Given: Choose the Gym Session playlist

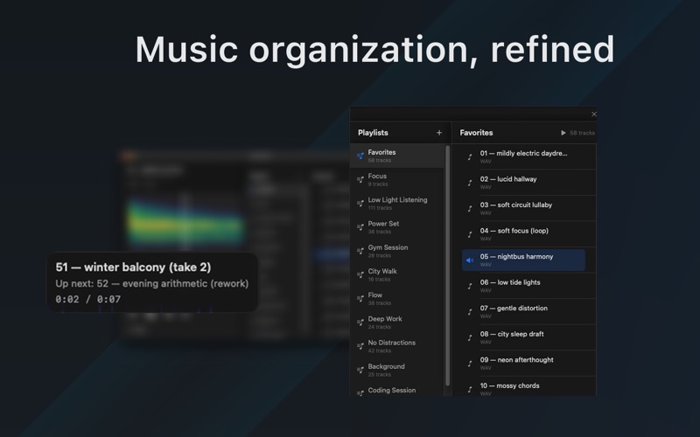Looking at the screenshot, I should [397, 251].
